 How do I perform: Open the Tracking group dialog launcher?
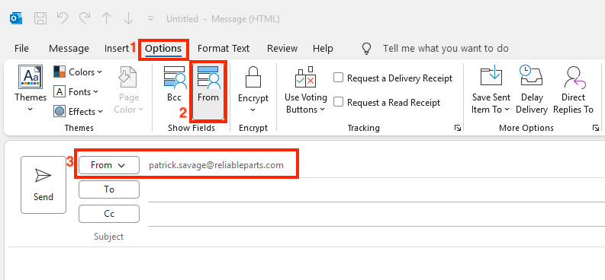tap(458, 128)
